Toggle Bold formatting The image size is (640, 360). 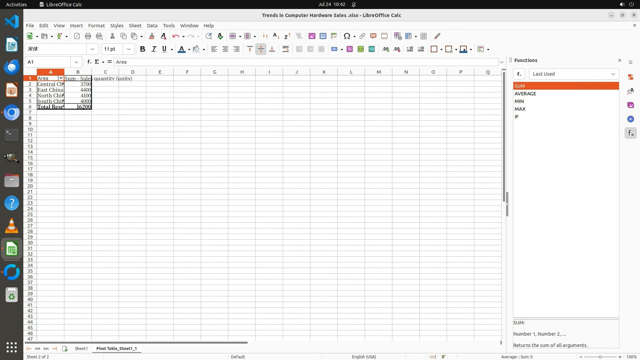(143, 49)
